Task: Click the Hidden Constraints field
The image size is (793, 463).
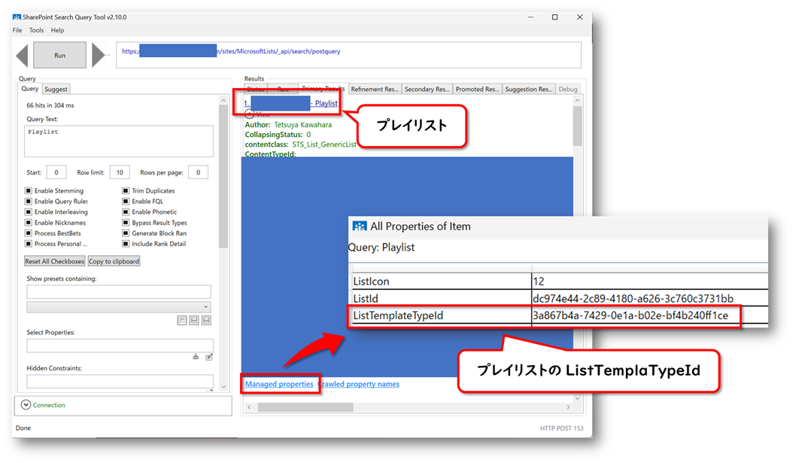Action: tap(120, 382)
